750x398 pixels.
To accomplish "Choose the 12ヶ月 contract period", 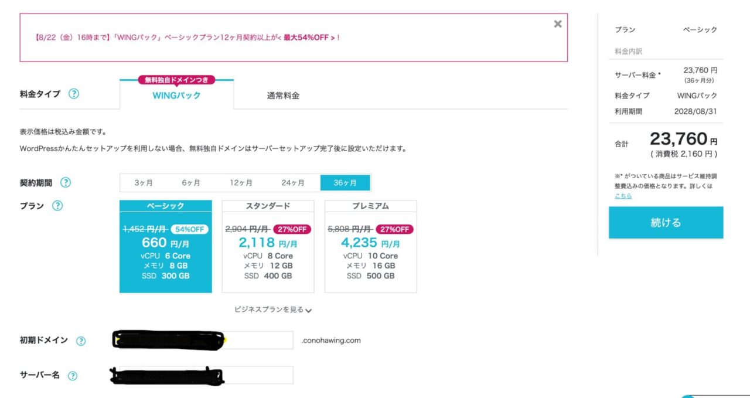I will (x=241, y=183).
